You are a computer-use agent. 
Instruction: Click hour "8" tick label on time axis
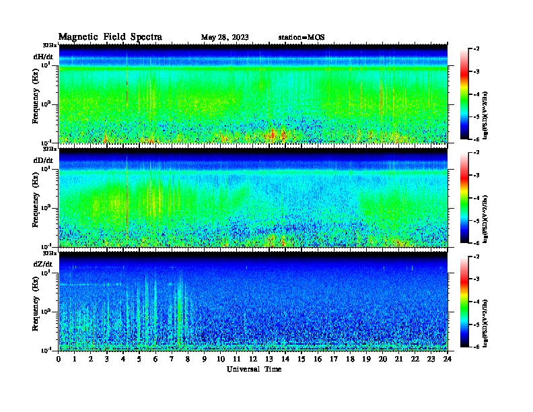point(188,359)
